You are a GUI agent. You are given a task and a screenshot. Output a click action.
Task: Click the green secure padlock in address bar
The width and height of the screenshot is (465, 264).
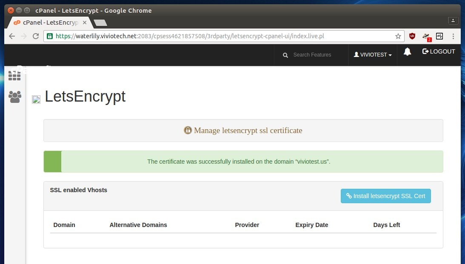click(x=50, y=37)
